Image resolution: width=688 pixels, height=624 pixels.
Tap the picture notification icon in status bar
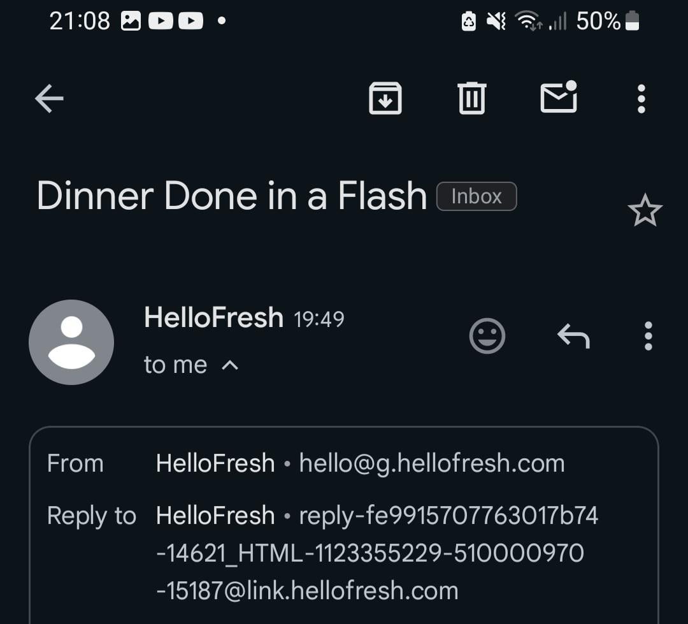coord(131,22)
